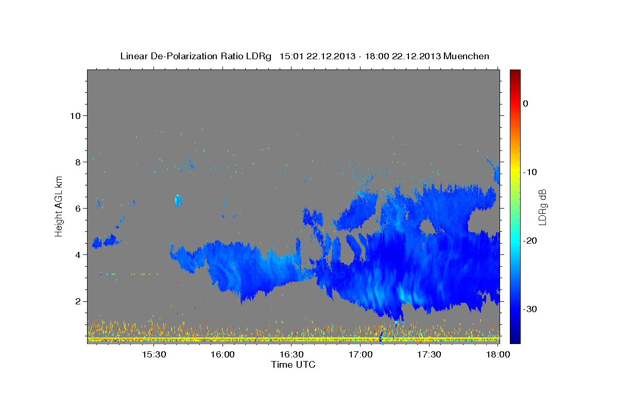Click the height tick label 10
Screen dimensions: 618x412
(x=75, y=115)
